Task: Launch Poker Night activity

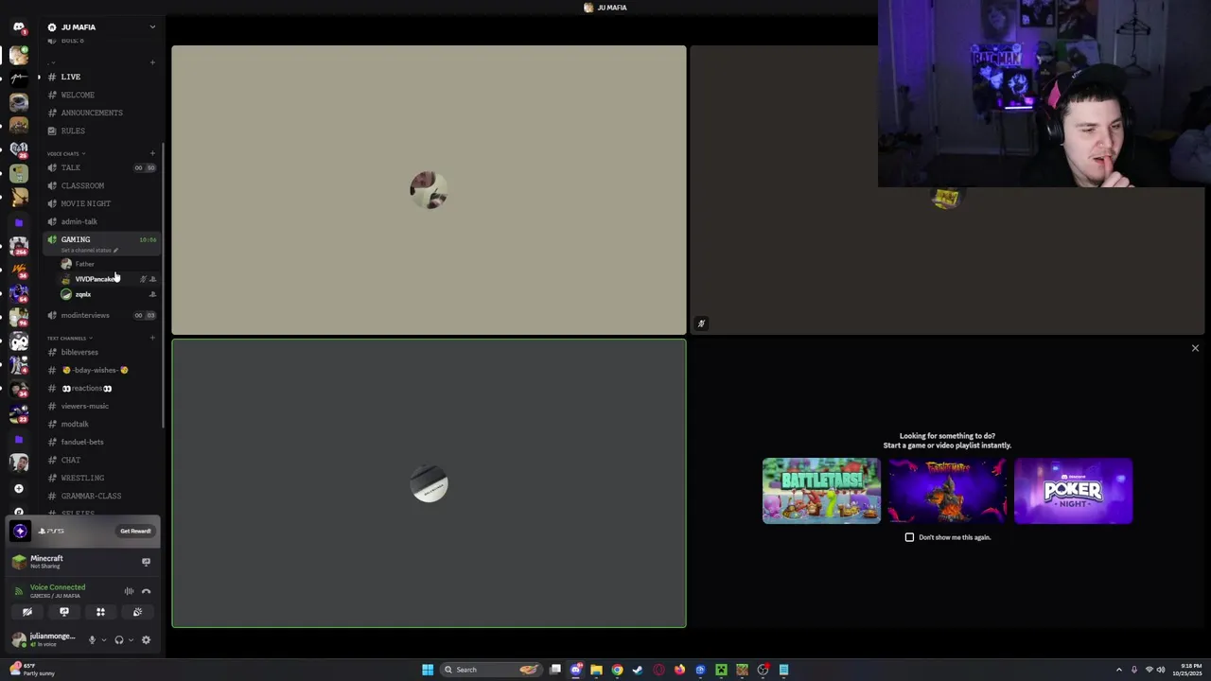Action: [x=1073, y=491]
